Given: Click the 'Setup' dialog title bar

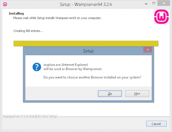Looking at the screenshot, I should (88, 51).
